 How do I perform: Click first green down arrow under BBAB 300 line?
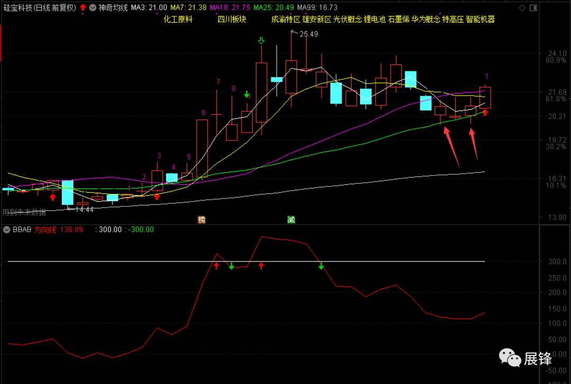click(232, 266)
